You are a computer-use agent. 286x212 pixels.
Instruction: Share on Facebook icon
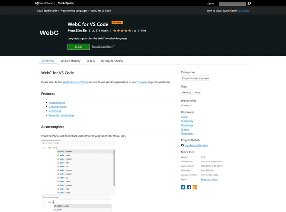coord(189,187)
